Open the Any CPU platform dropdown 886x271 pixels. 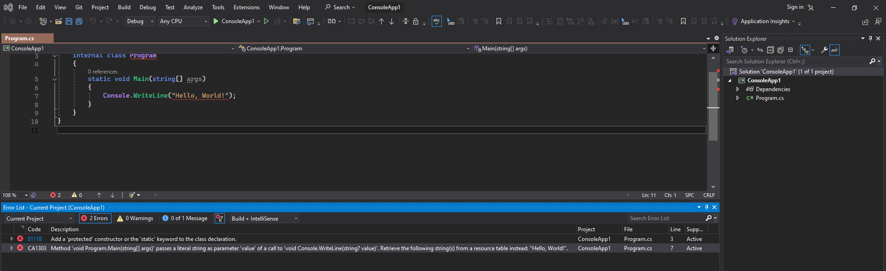click(183, 21)
